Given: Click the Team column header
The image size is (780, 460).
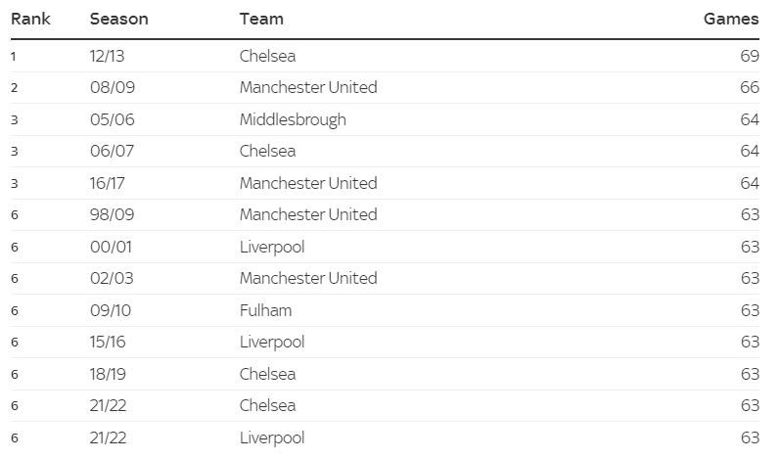Looking at the screenshot, I should [x=261, y=19].
